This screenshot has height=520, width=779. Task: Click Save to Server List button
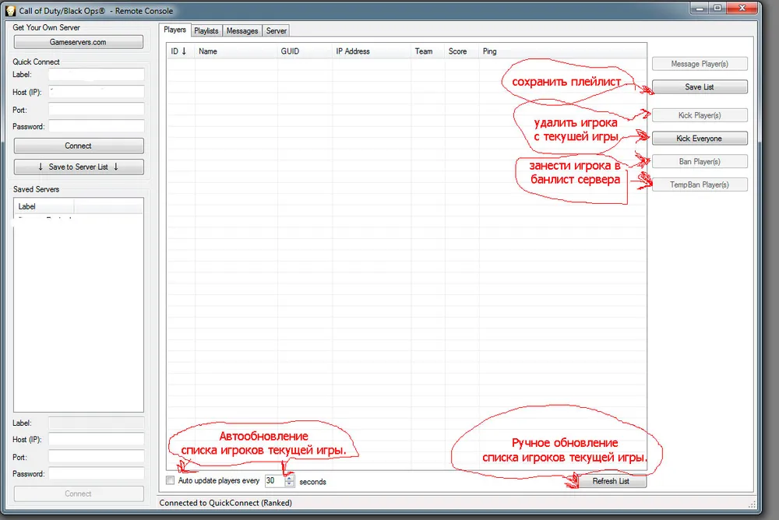coord(79,167)
